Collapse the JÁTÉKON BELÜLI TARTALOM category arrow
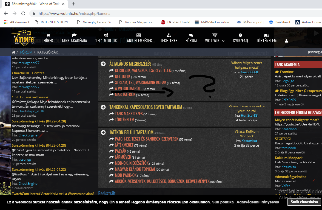 click(x=103, y=133)
